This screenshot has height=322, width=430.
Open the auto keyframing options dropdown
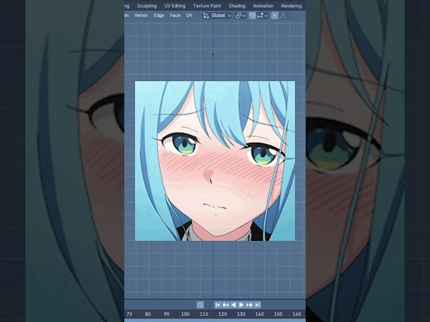point(208,305)
